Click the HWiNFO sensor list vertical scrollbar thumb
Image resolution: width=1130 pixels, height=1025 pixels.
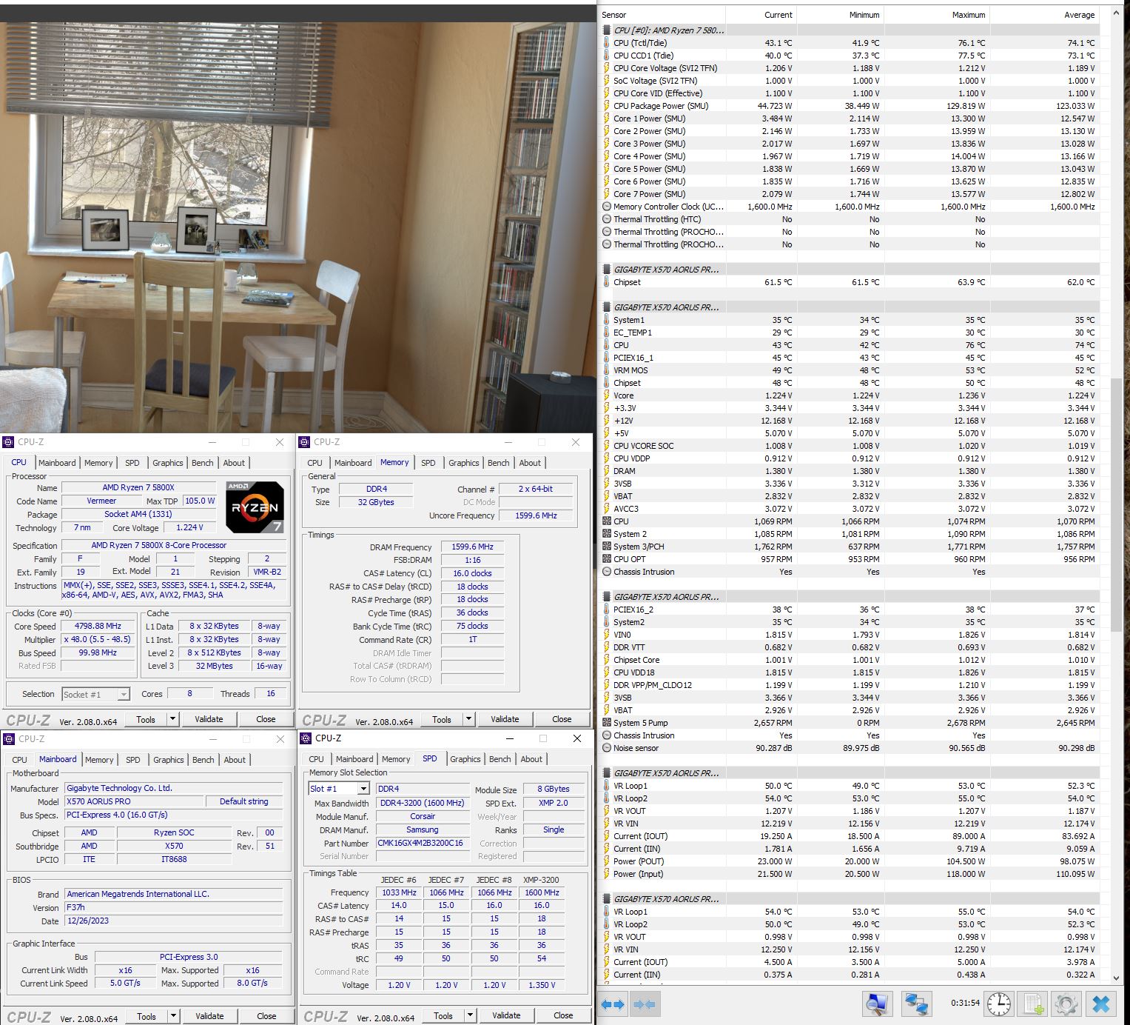(x=1116, y=504)
